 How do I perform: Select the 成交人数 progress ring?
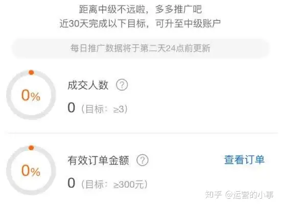click(31, 95)
